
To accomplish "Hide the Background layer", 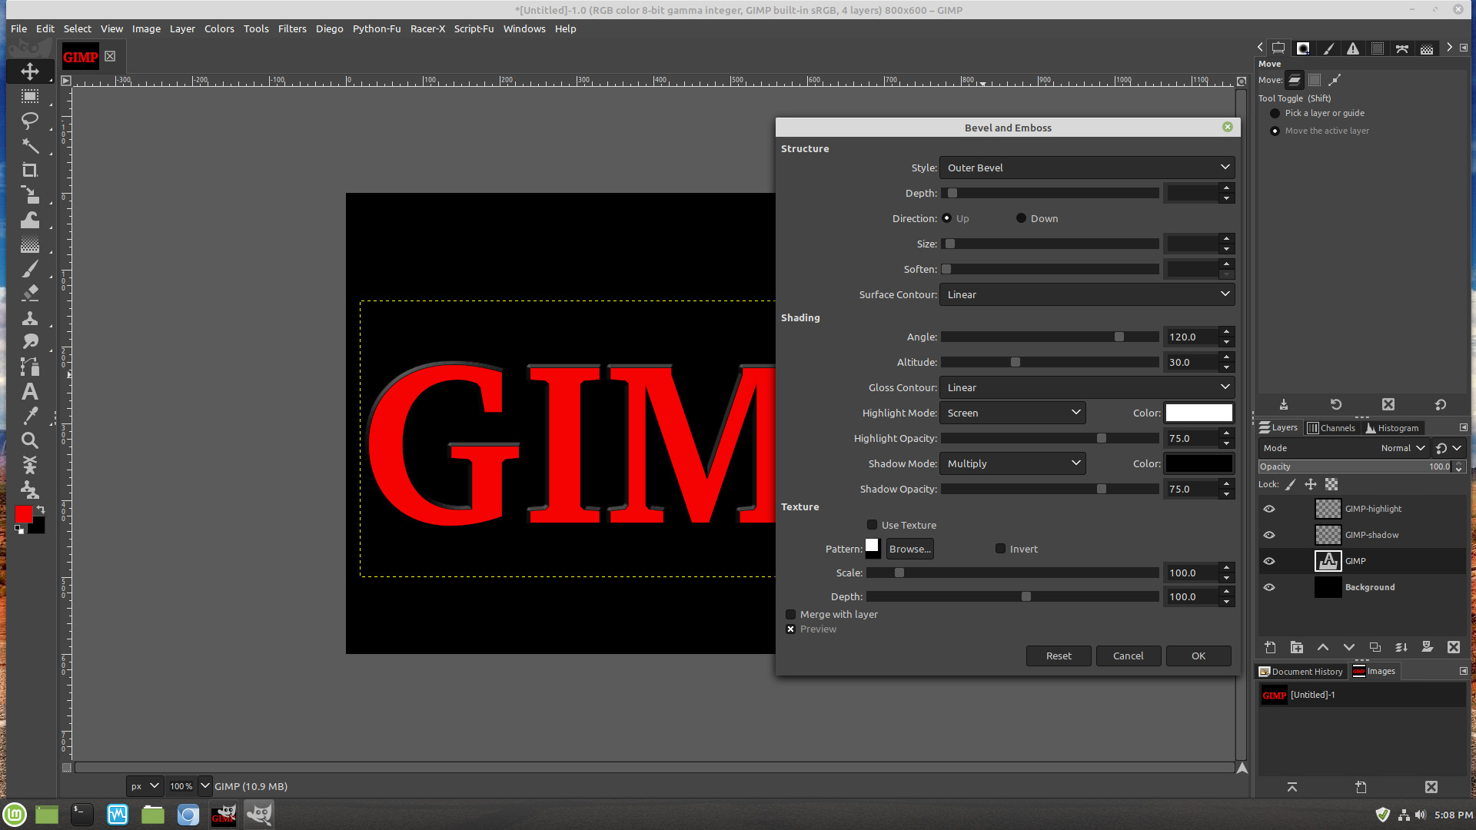I will tap(1269, 587).
